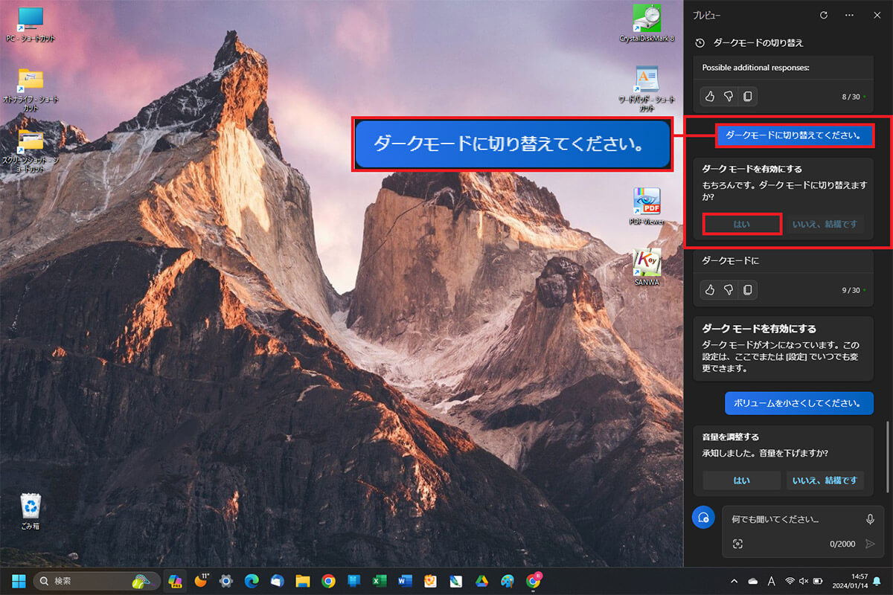Viewport: 893px width, 595px height.
Task: Like the response marked 9/30
Action: pyautogui.click(x=710, y=289)
